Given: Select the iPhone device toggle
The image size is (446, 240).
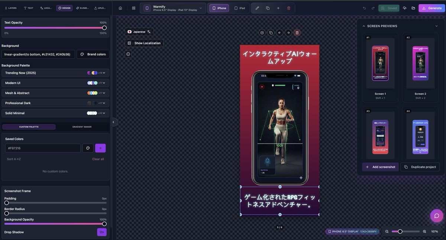Looking at the screenshot, I should pyautogui.click(x=219, y=8).
